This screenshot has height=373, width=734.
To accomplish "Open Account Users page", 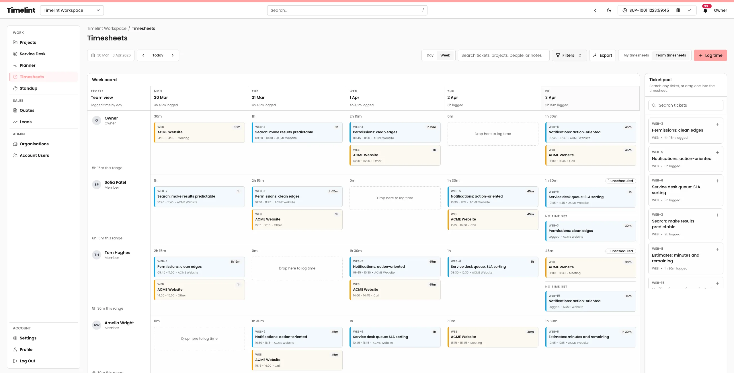I will coord(44,155).
